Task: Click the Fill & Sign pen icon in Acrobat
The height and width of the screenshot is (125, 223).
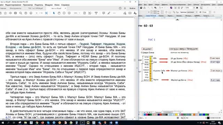Action: pyautogui.click(x=125, y=13)
